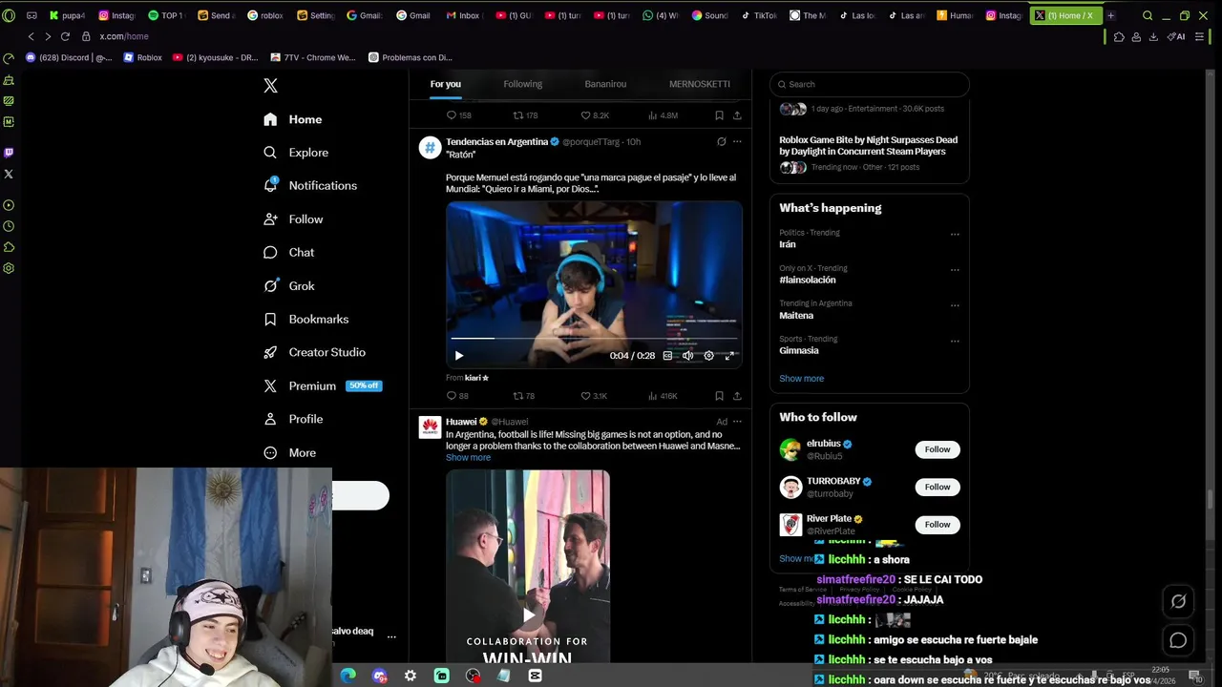Open Twitch icon in Opera GX sidebar
Screen dimensions: 1222x687
(x=9, y=153)
